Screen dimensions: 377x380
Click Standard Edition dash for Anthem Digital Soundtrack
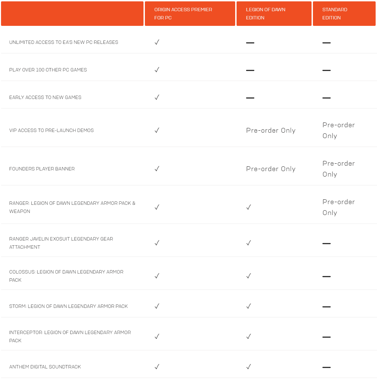point(327,367)
